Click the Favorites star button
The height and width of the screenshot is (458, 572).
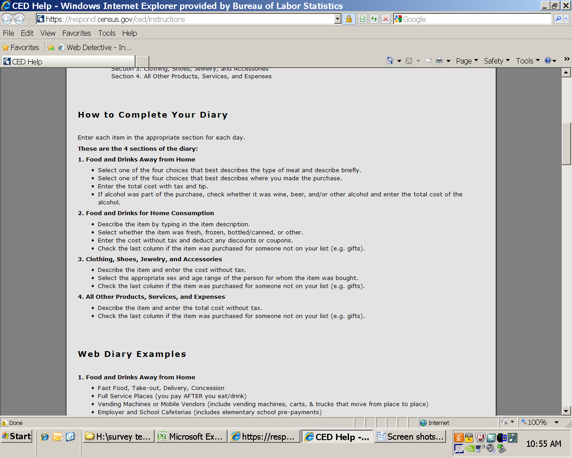[21, 47]
